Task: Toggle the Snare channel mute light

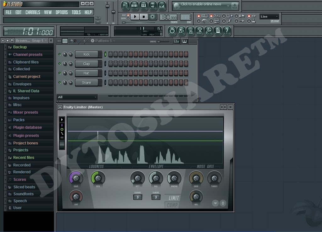Action: click(59, 83)
